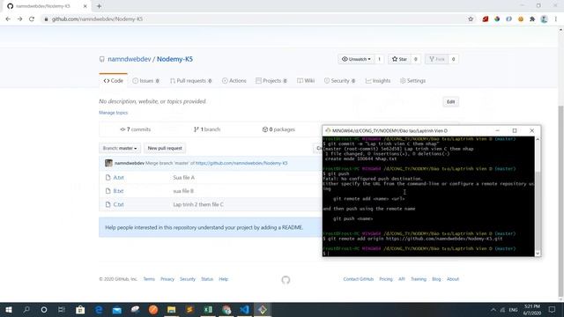
Task: View the 1 branch list
Action: pos(207,129)
